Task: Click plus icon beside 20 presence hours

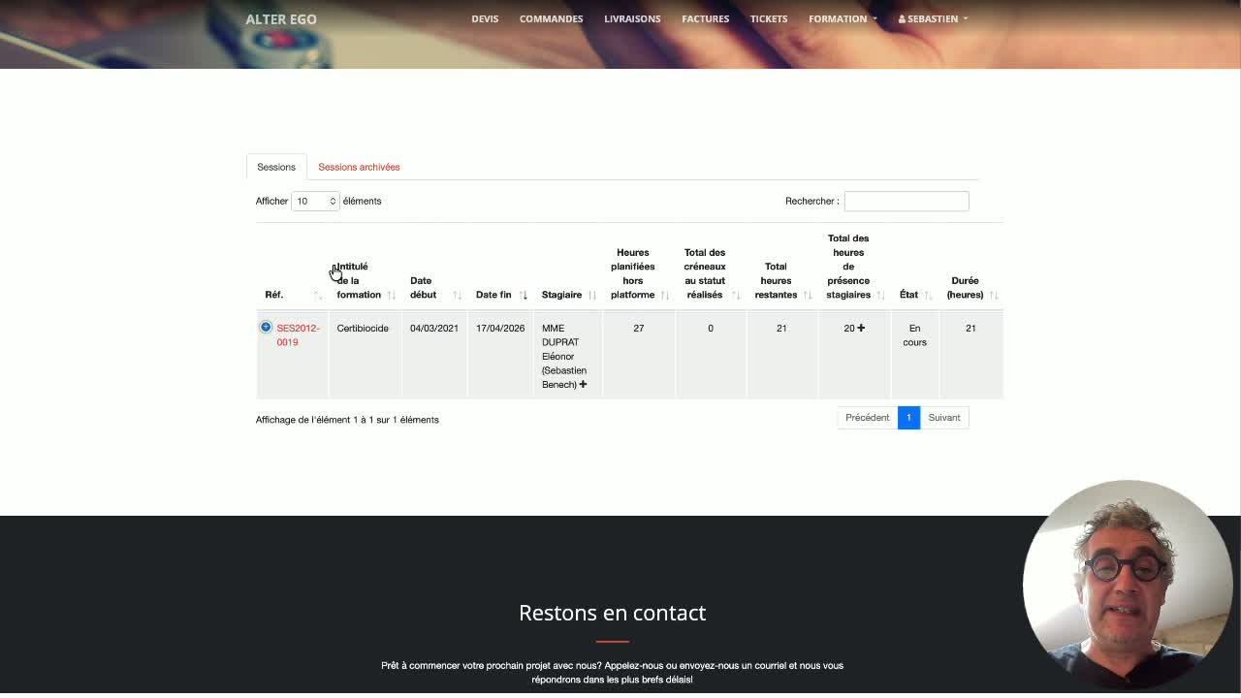Action: pos(861,328)
